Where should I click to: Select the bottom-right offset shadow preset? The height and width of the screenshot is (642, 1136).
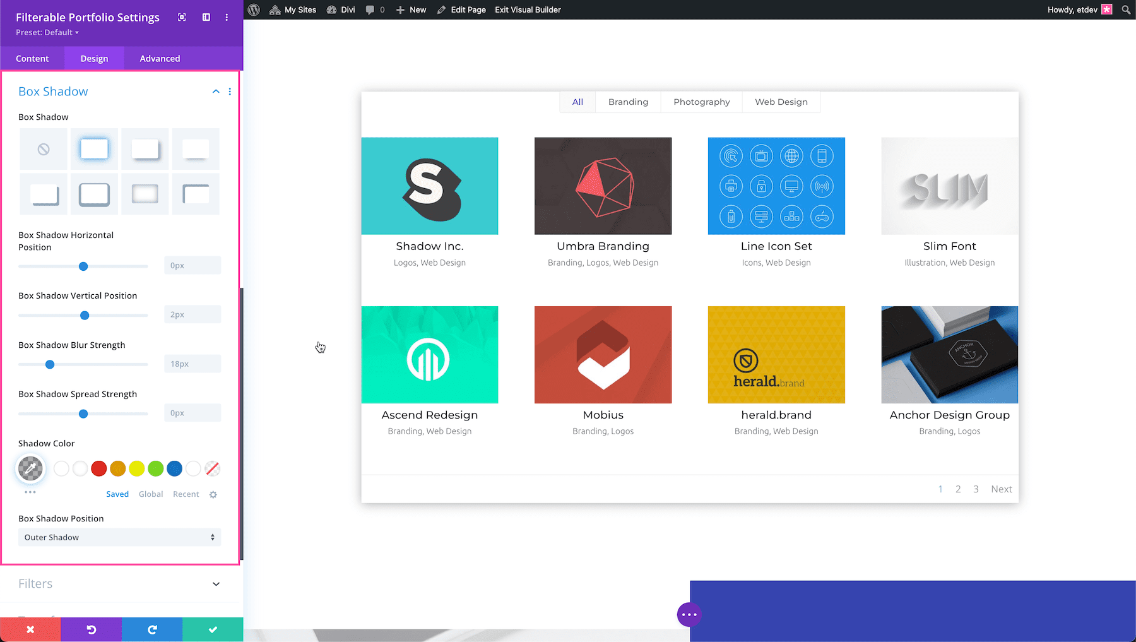145,150
